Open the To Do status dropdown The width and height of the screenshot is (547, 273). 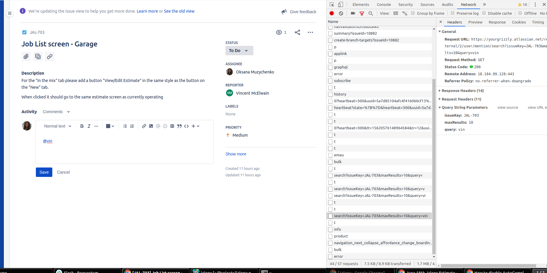tap(239, 51)
